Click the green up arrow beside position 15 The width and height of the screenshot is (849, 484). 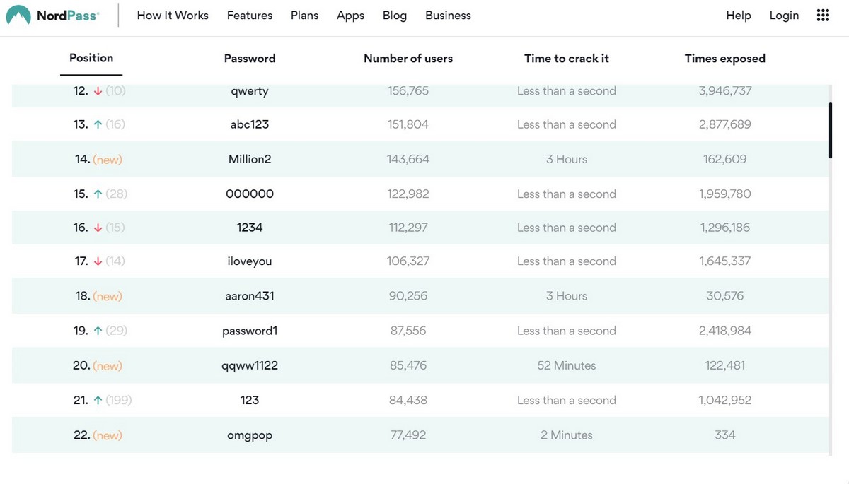click(x=97, y=194)
